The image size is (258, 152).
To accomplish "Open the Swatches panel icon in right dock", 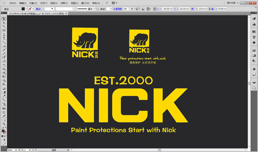I will [254, 31].
